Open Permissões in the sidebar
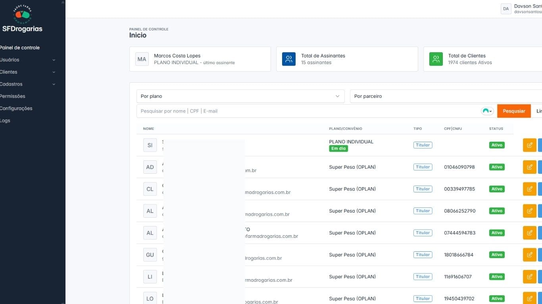 [13, 96]
